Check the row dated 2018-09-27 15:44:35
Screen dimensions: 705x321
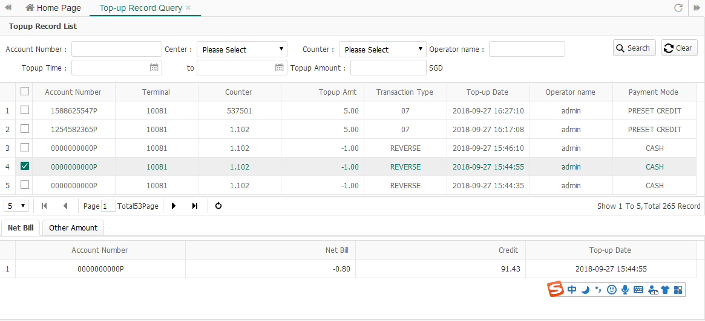25,185
